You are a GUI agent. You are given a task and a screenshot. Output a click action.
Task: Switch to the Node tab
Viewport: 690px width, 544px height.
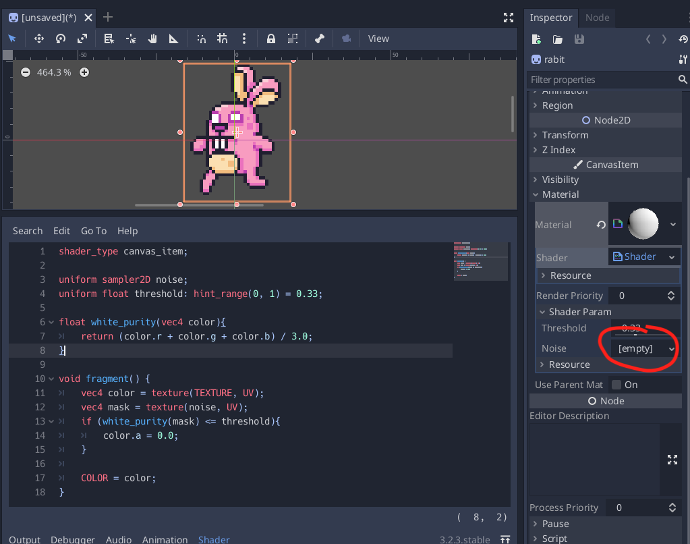click(597, 18)
